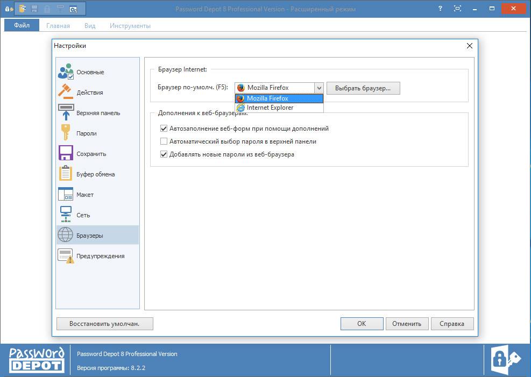The height and width of the screenshot is (377, 531).
Task: Select the Сеть network section
Action: [x=97, y=215]
